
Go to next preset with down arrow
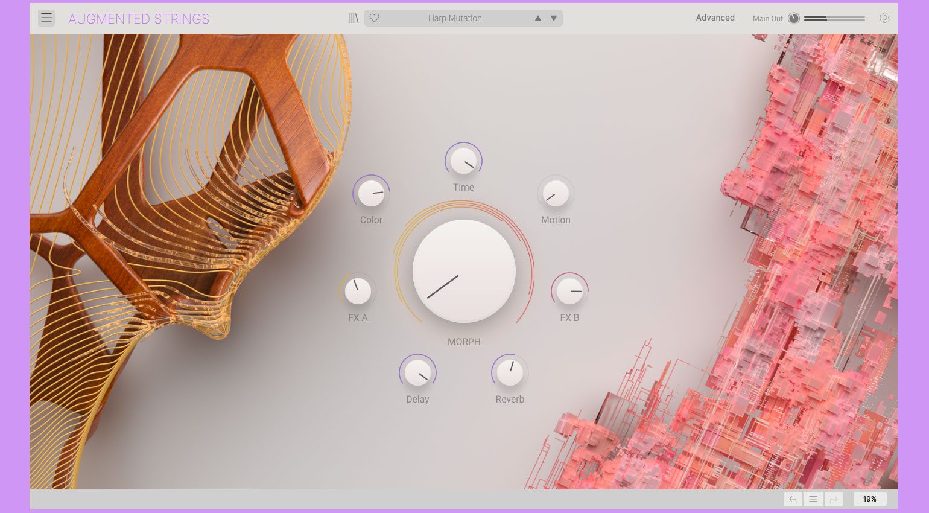554,18
